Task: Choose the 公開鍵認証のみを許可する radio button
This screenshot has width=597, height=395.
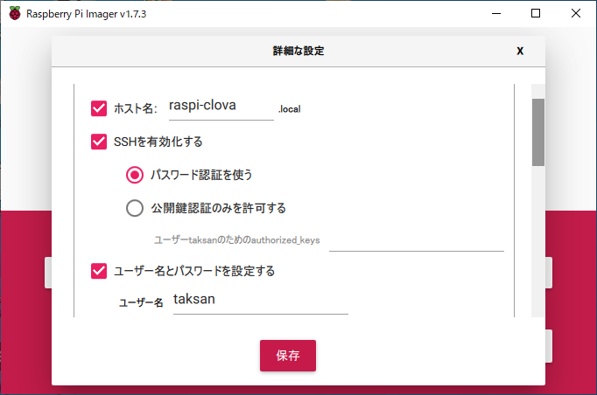Action: click(x=135, y=208)
